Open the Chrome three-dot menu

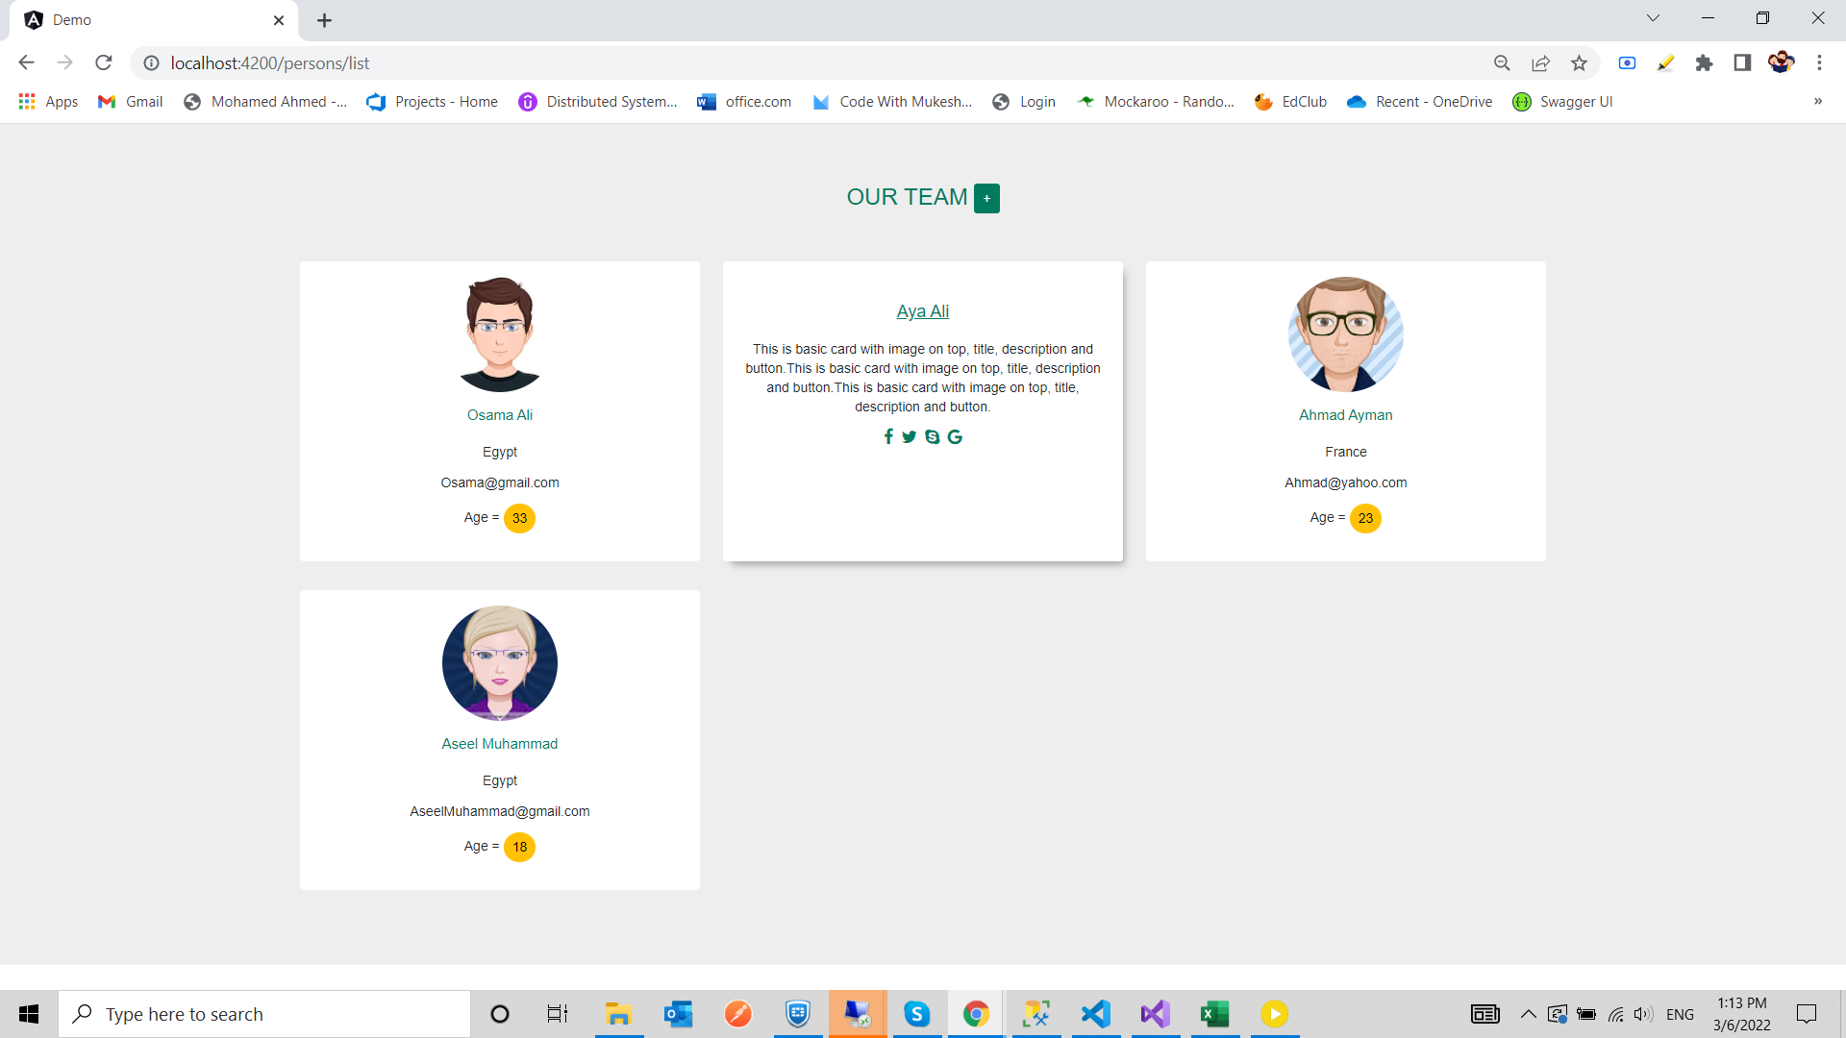[1820, 62]
